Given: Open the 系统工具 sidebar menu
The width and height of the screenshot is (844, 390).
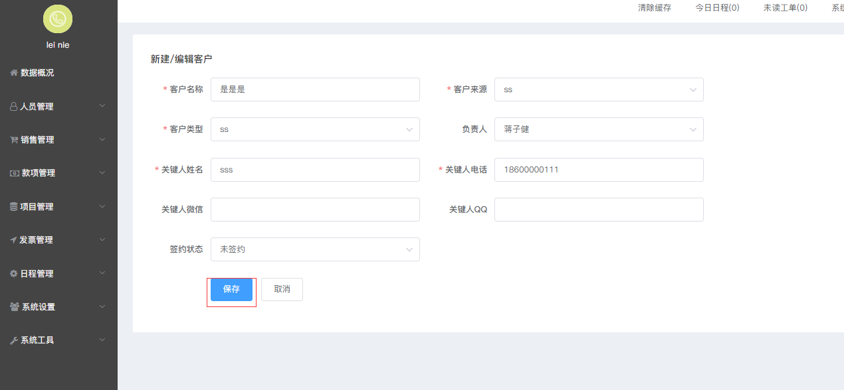Looking at the screenshot, I should coord(58,340).
